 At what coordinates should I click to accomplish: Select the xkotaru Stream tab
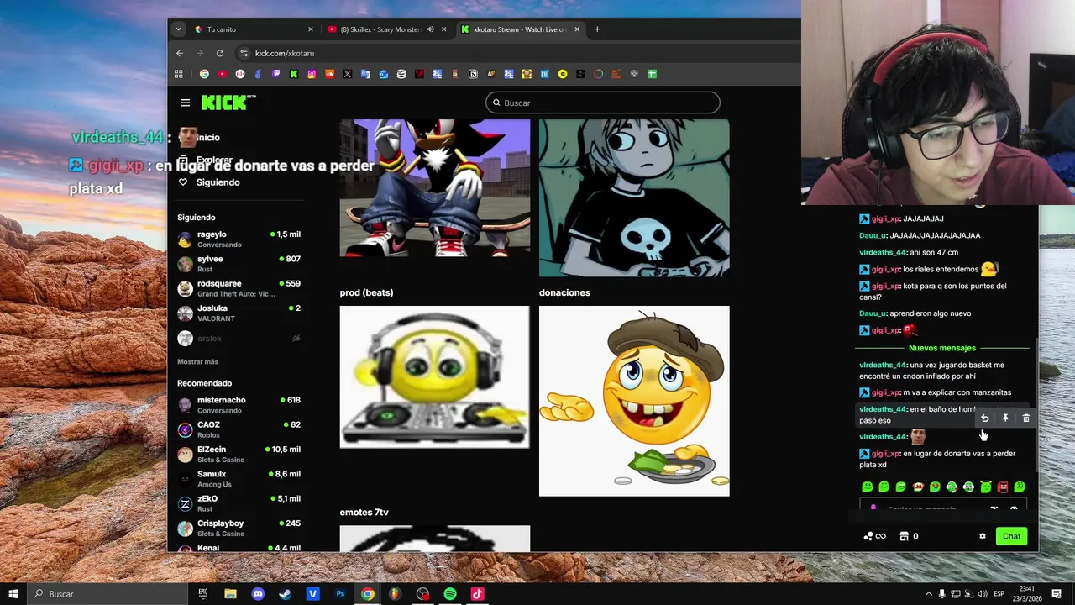(x=521, y=29)
